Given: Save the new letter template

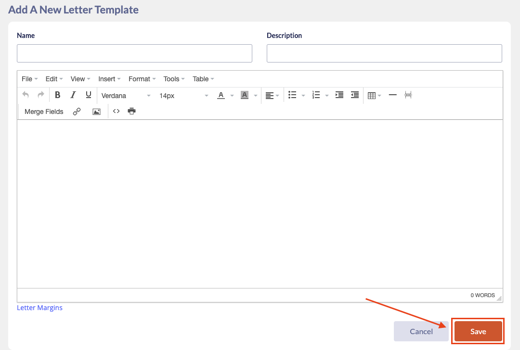Looking at the screenshot, I should [478, 331].
